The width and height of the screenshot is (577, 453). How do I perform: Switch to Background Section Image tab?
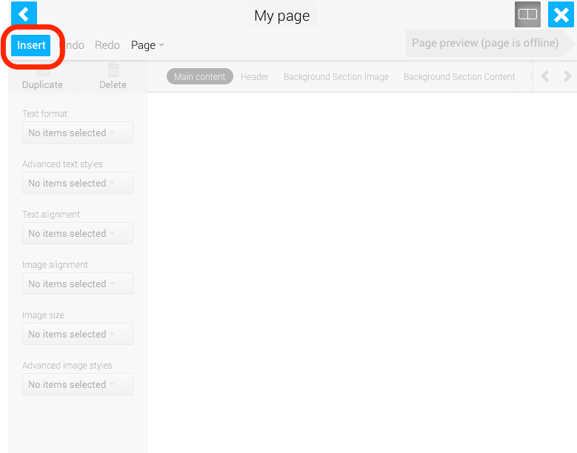(x=336, y=77)
